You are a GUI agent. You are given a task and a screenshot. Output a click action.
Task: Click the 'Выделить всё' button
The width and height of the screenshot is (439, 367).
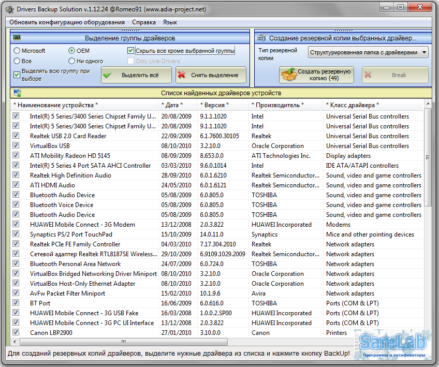136,75
